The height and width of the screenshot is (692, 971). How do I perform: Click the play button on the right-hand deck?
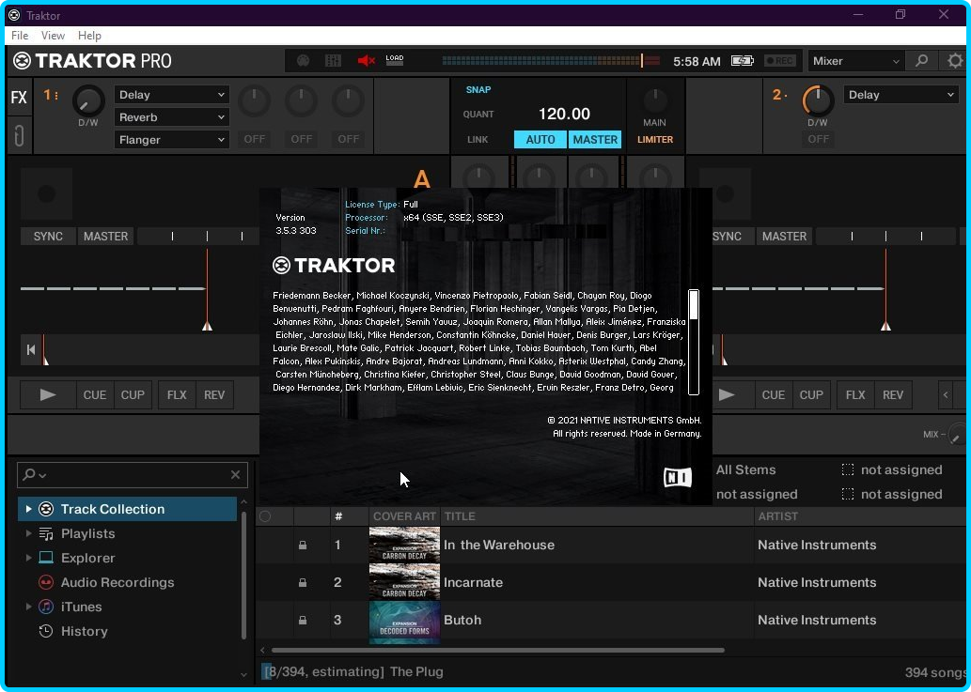727,395
